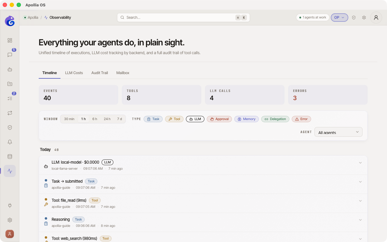Click the 1 agents at work pill
Screen dimensions: 387x242
[313, 18]
